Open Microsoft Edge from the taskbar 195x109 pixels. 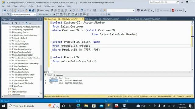[79, 106]
